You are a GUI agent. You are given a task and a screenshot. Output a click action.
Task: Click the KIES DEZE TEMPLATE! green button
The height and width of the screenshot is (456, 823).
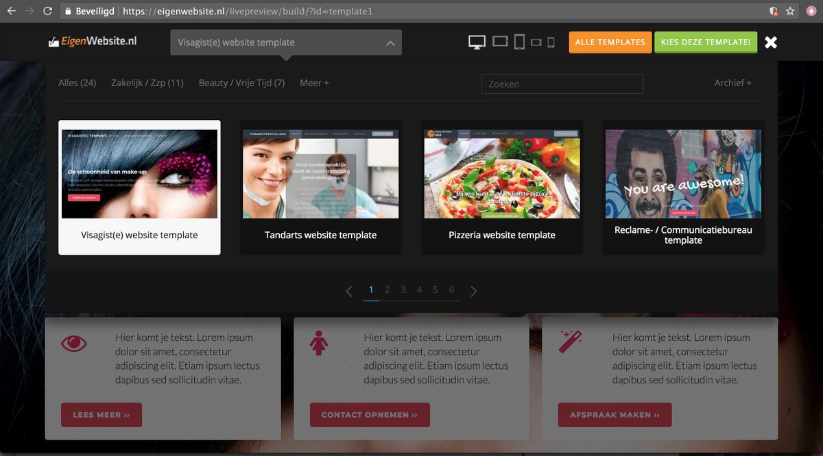tap(706, 42)
